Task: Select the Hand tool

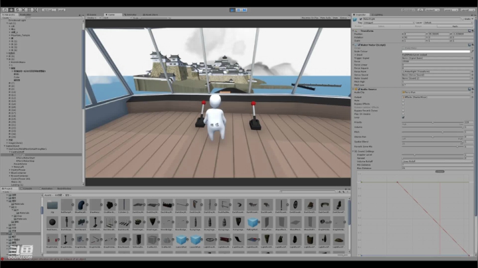Action: click(5, 10)
